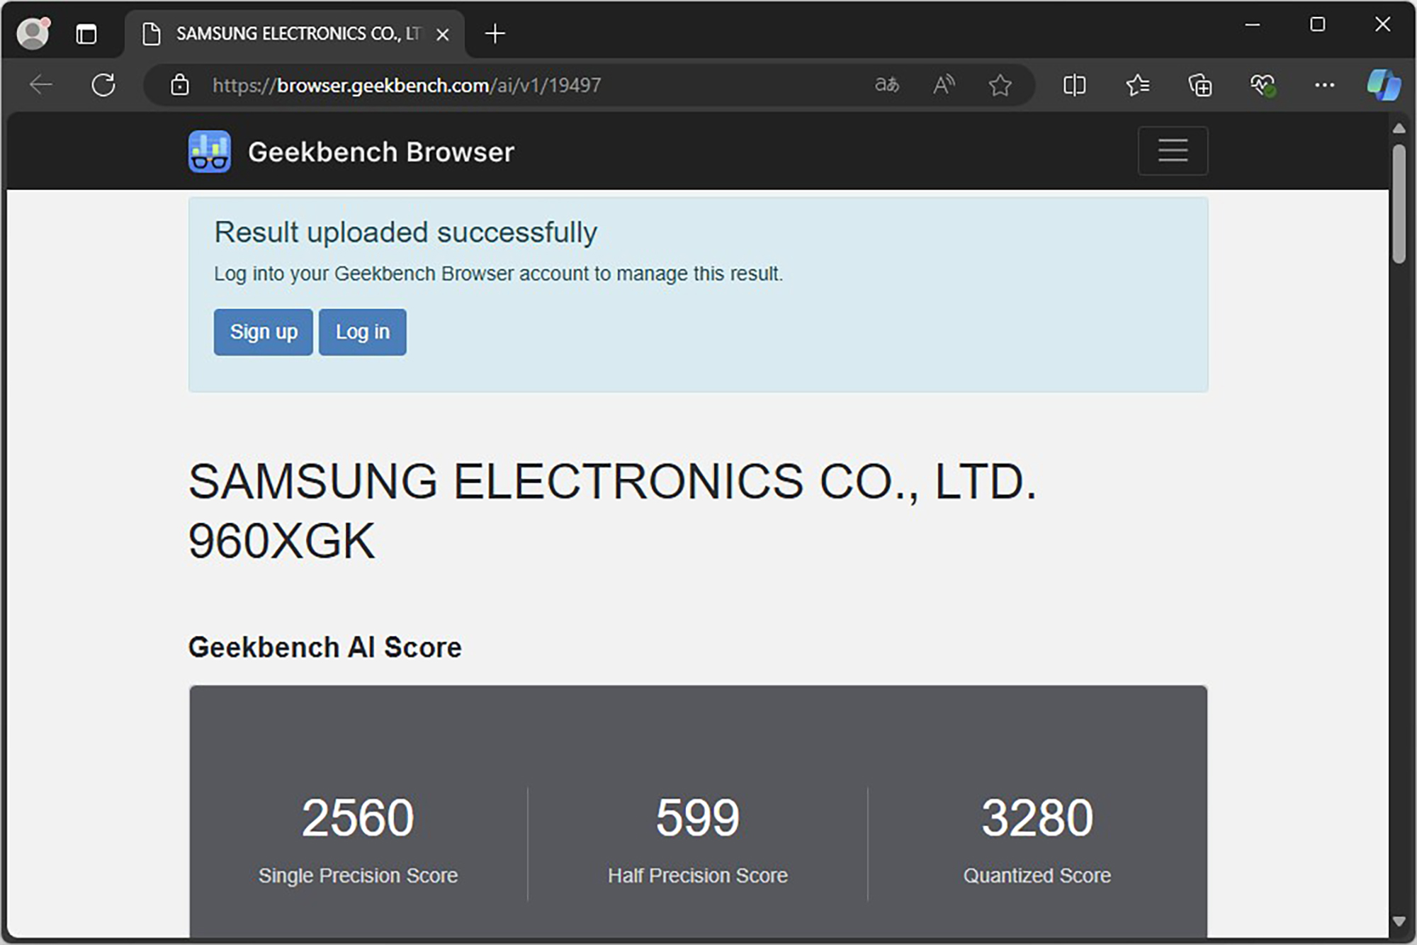The height and width of the screenshot is (945, 1417).
Task: Launch the Copilot sidebar icon
Action: [1382, 85]
